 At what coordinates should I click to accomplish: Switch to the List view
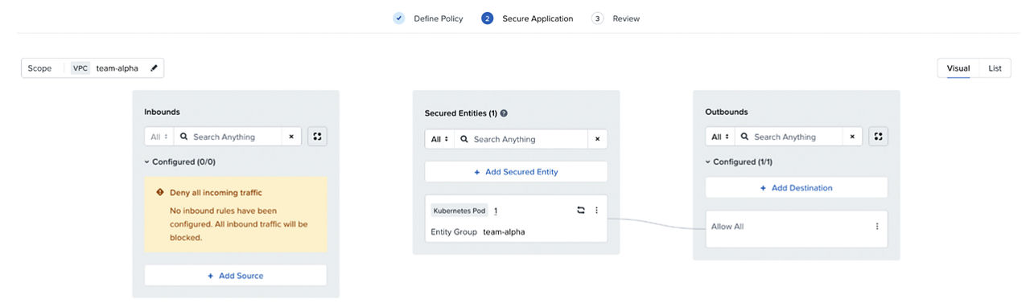coord(995,68)
